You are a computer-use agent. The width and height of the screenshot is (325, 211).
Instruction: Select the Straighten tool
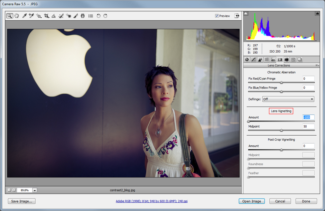[x=54, y=16]
